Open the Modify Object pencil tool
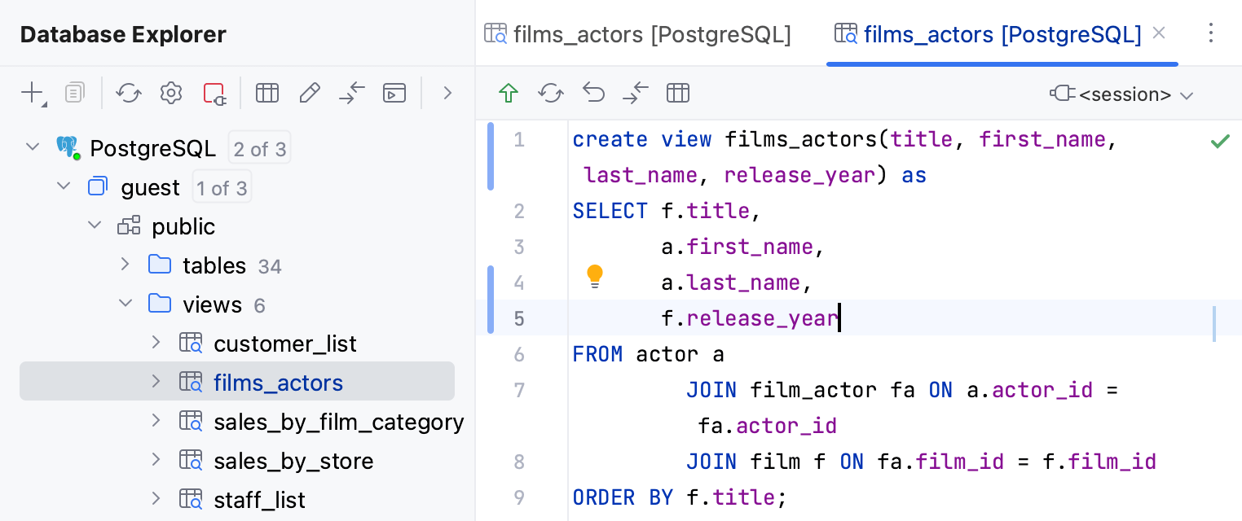This screenshot has height=521, width=1242. pos(310,93)
